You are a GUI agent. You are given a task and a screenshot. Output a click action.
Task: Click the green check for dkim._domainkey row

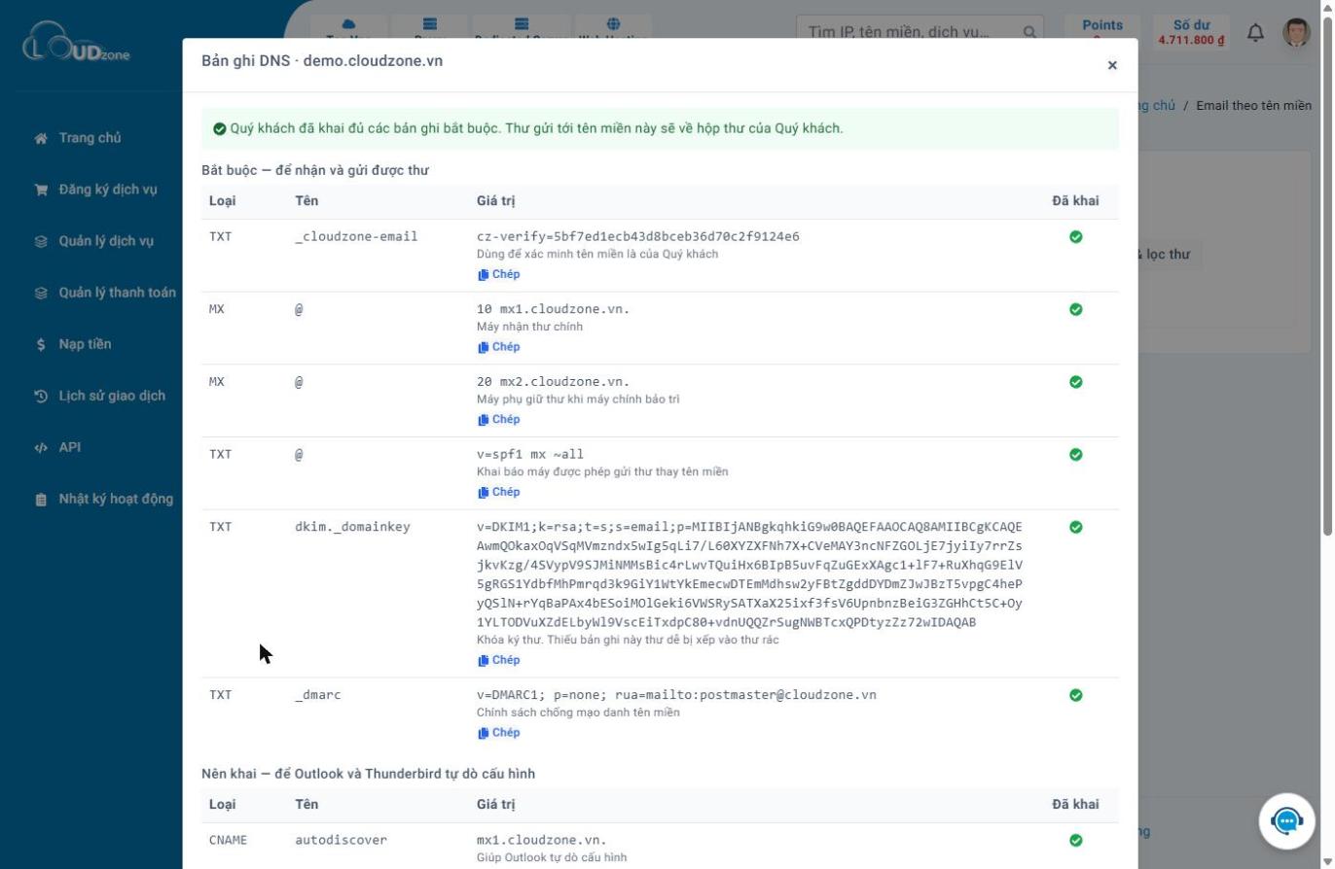point(1075,527)
